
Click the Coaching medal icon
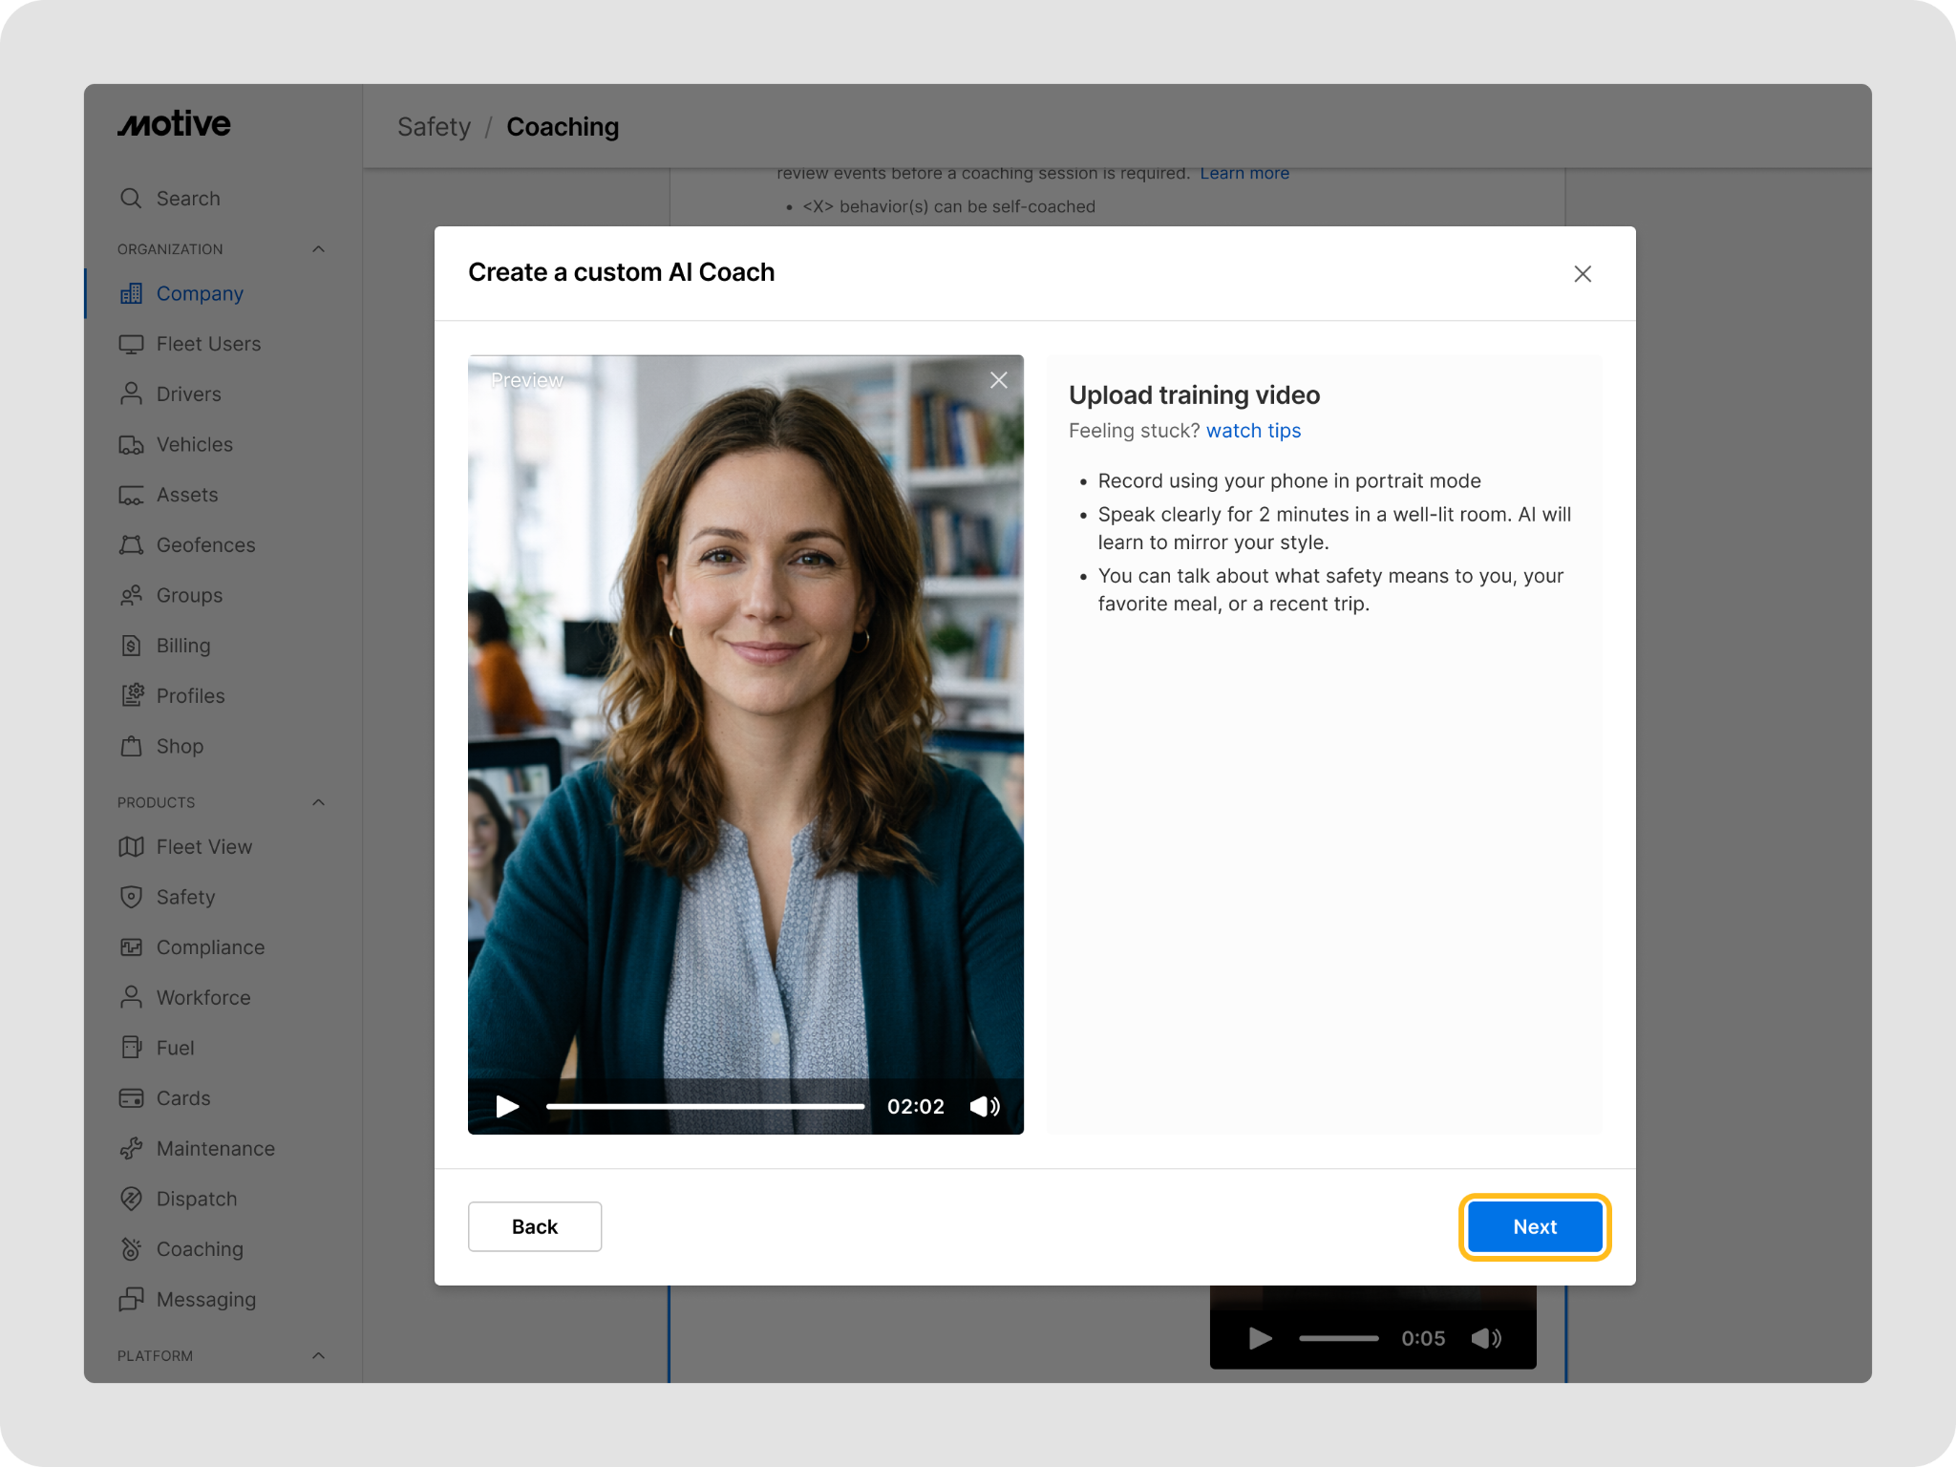131,1248
